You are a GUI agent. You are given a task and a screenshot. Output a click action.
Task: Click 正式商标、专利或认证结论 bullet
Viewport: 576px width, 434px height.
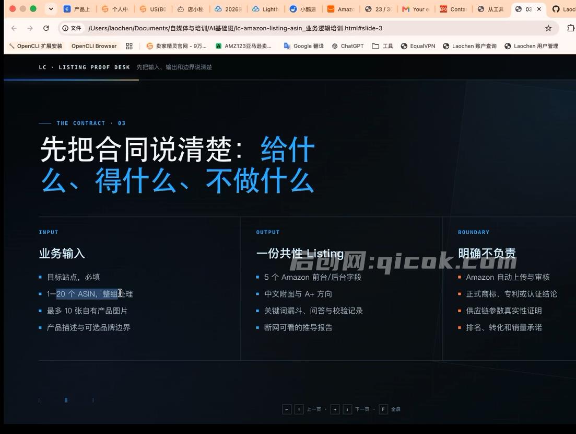[x=511, y=294]
